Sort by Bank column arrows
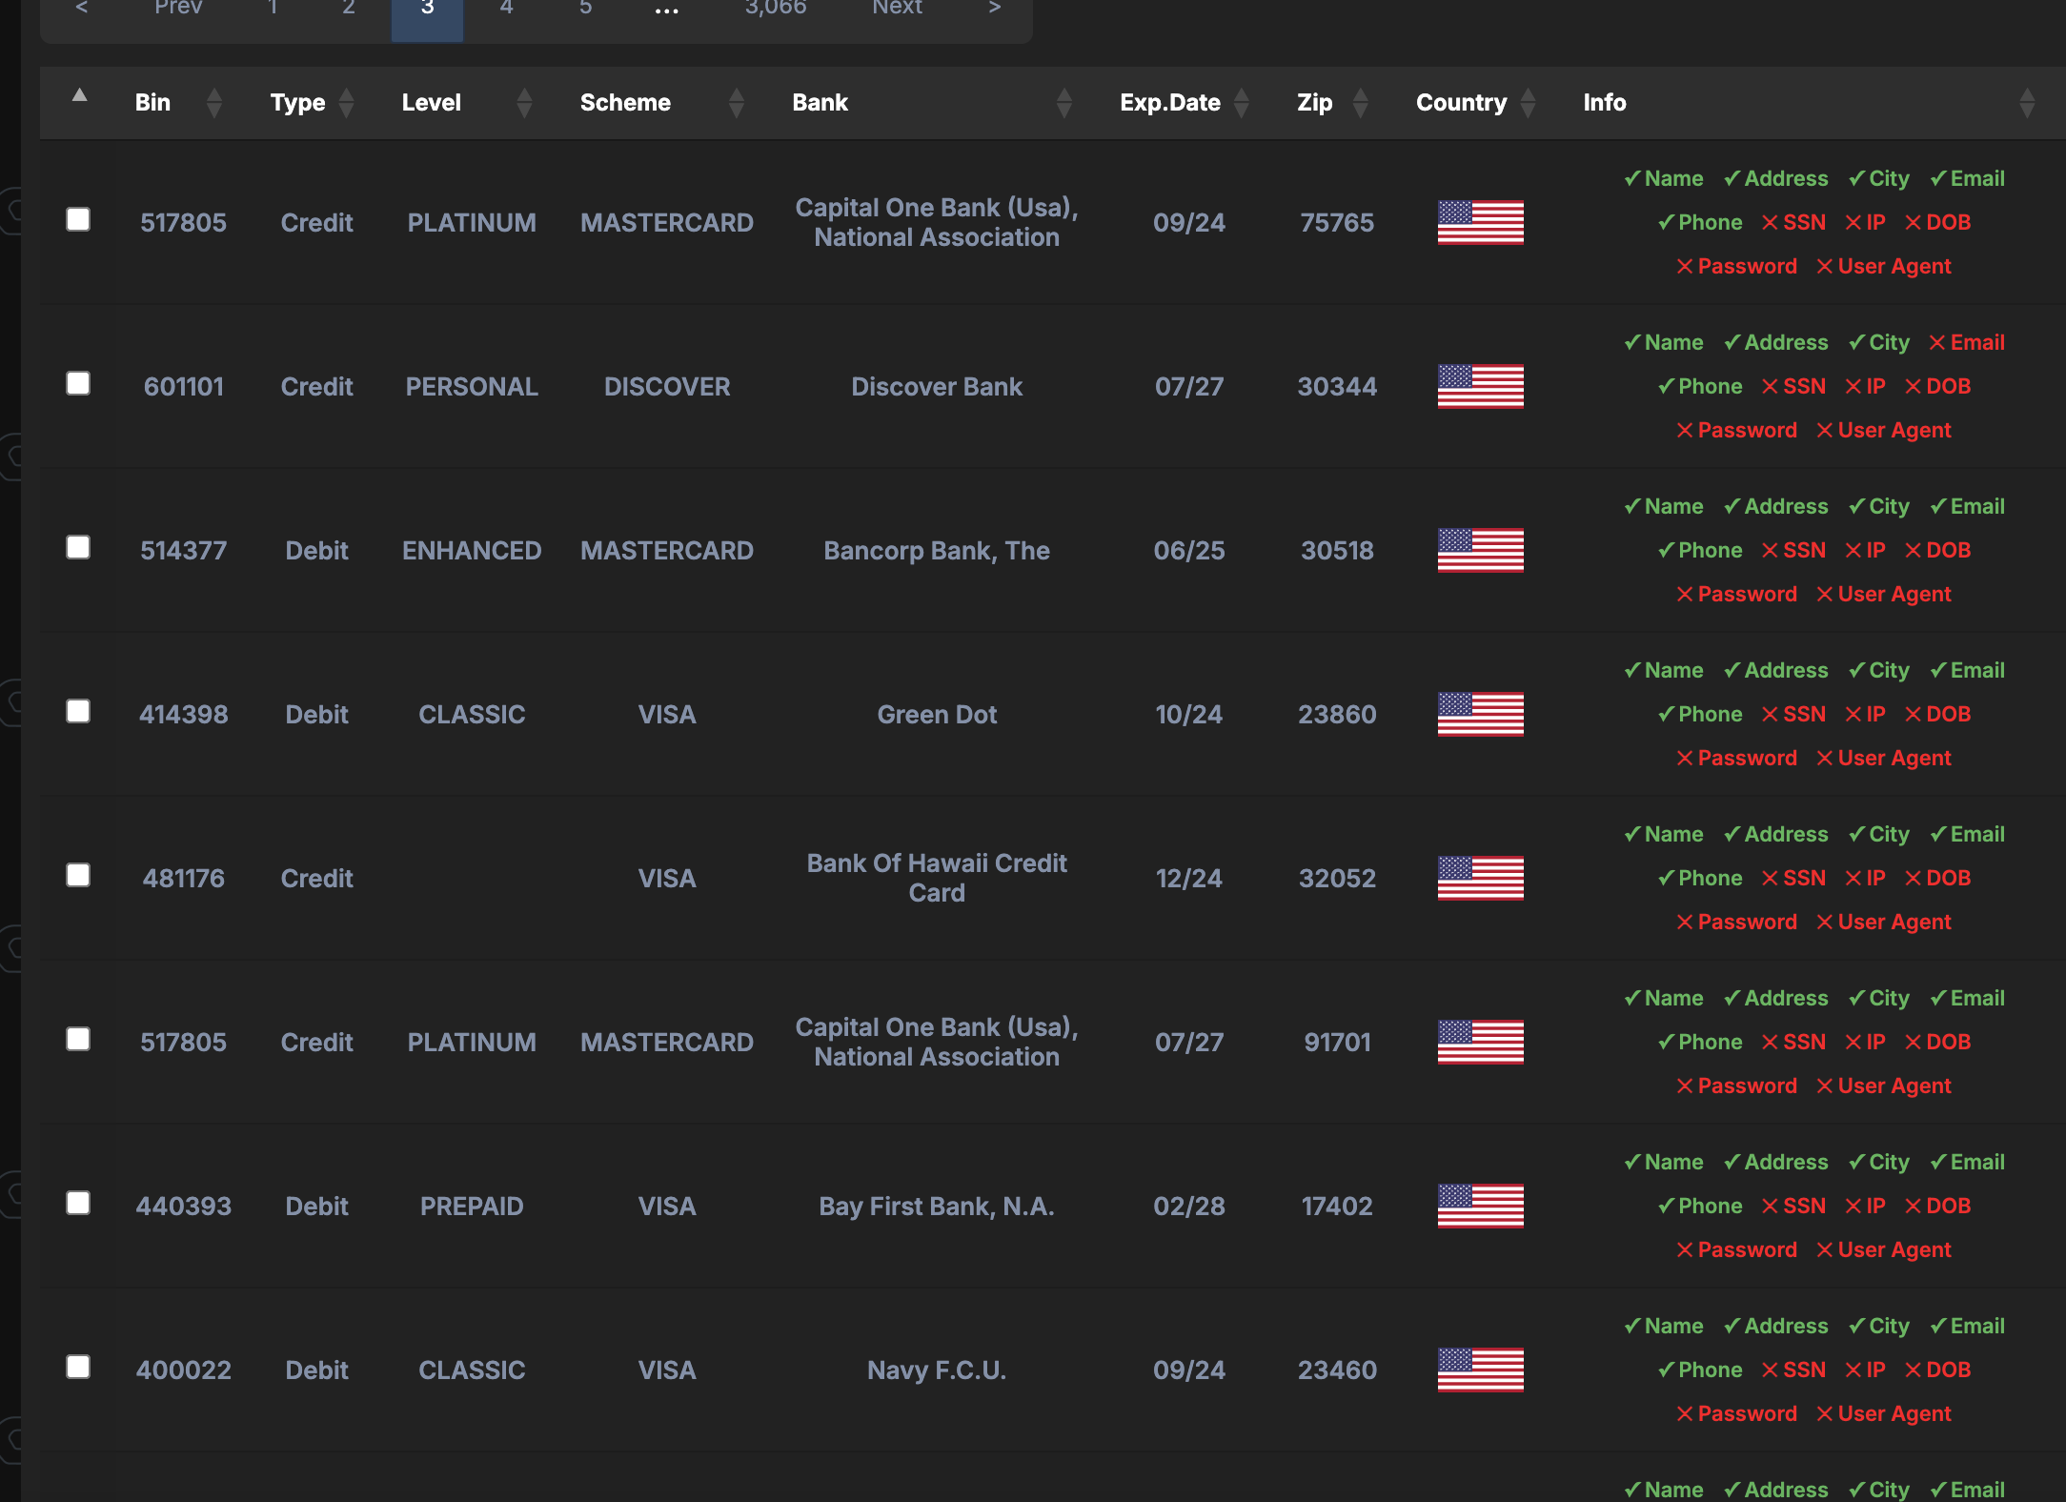Image resolution: width=2066 pixels, height=1502 pixels. click(1064, 103)
